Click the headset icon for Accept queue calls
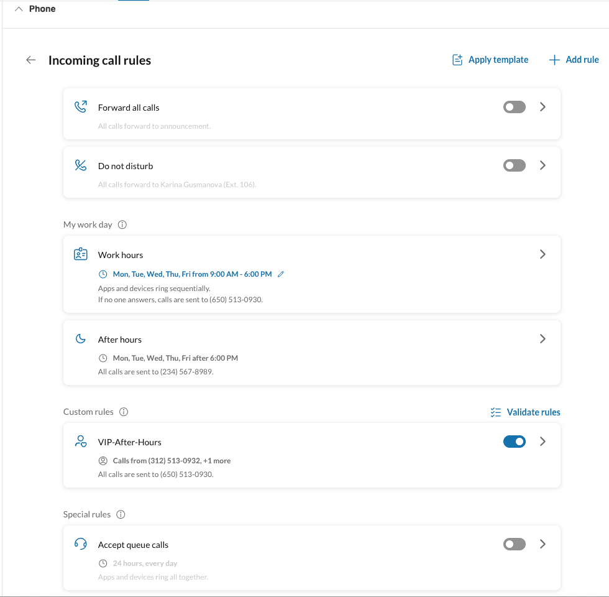 pos(80,544)
